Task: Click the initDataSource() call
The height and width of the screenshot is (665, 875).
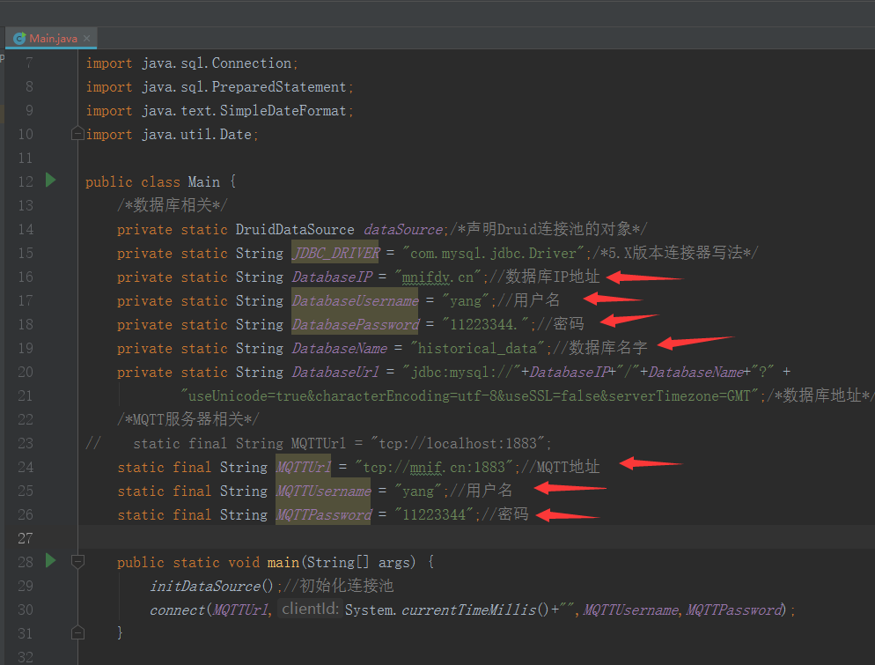Action: click(211, 586)
